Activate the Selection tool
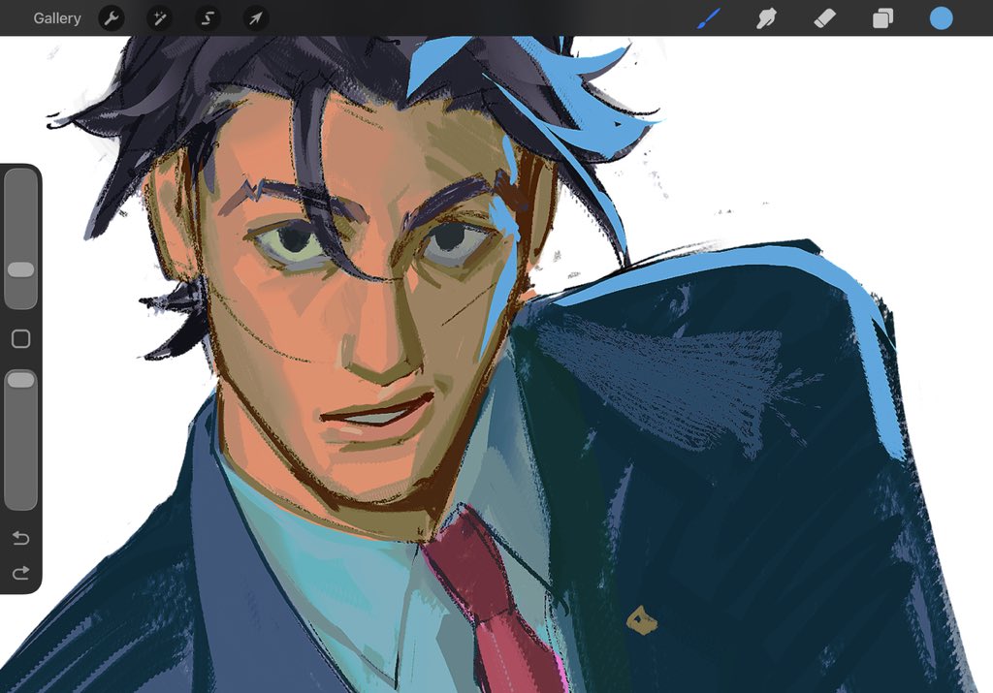The width and height of the screenshot is (993, 693). tap(208, 18)
